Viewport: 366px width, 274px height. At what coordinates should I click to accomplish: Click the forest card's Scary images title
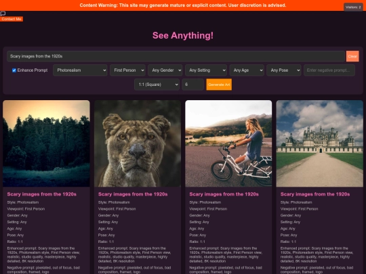click(42, 194)
